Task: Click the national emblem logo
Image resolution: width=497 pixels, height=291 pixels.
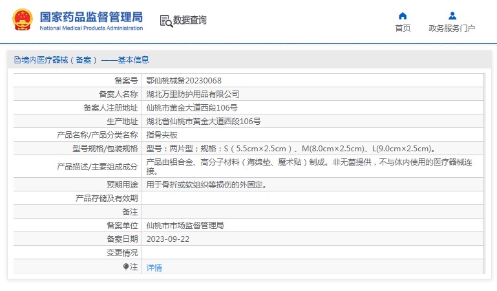Action: tap(23, 19)
